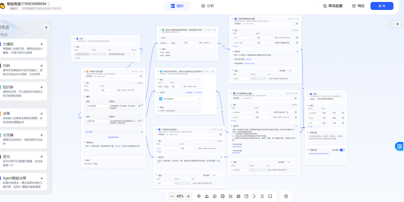Viewport: 404px width, 202px height.
Task: Click the add-node square plus icon
Action: [223, 196]
